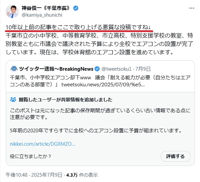The height and width of the screenshot is (182, 200).
Task: Click the 役に立ちましたか？ prompt text
Action: click(30, 156)
